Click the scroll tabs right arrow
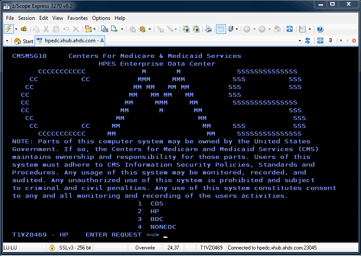This screenshot has width=361, height=259. 348,41
